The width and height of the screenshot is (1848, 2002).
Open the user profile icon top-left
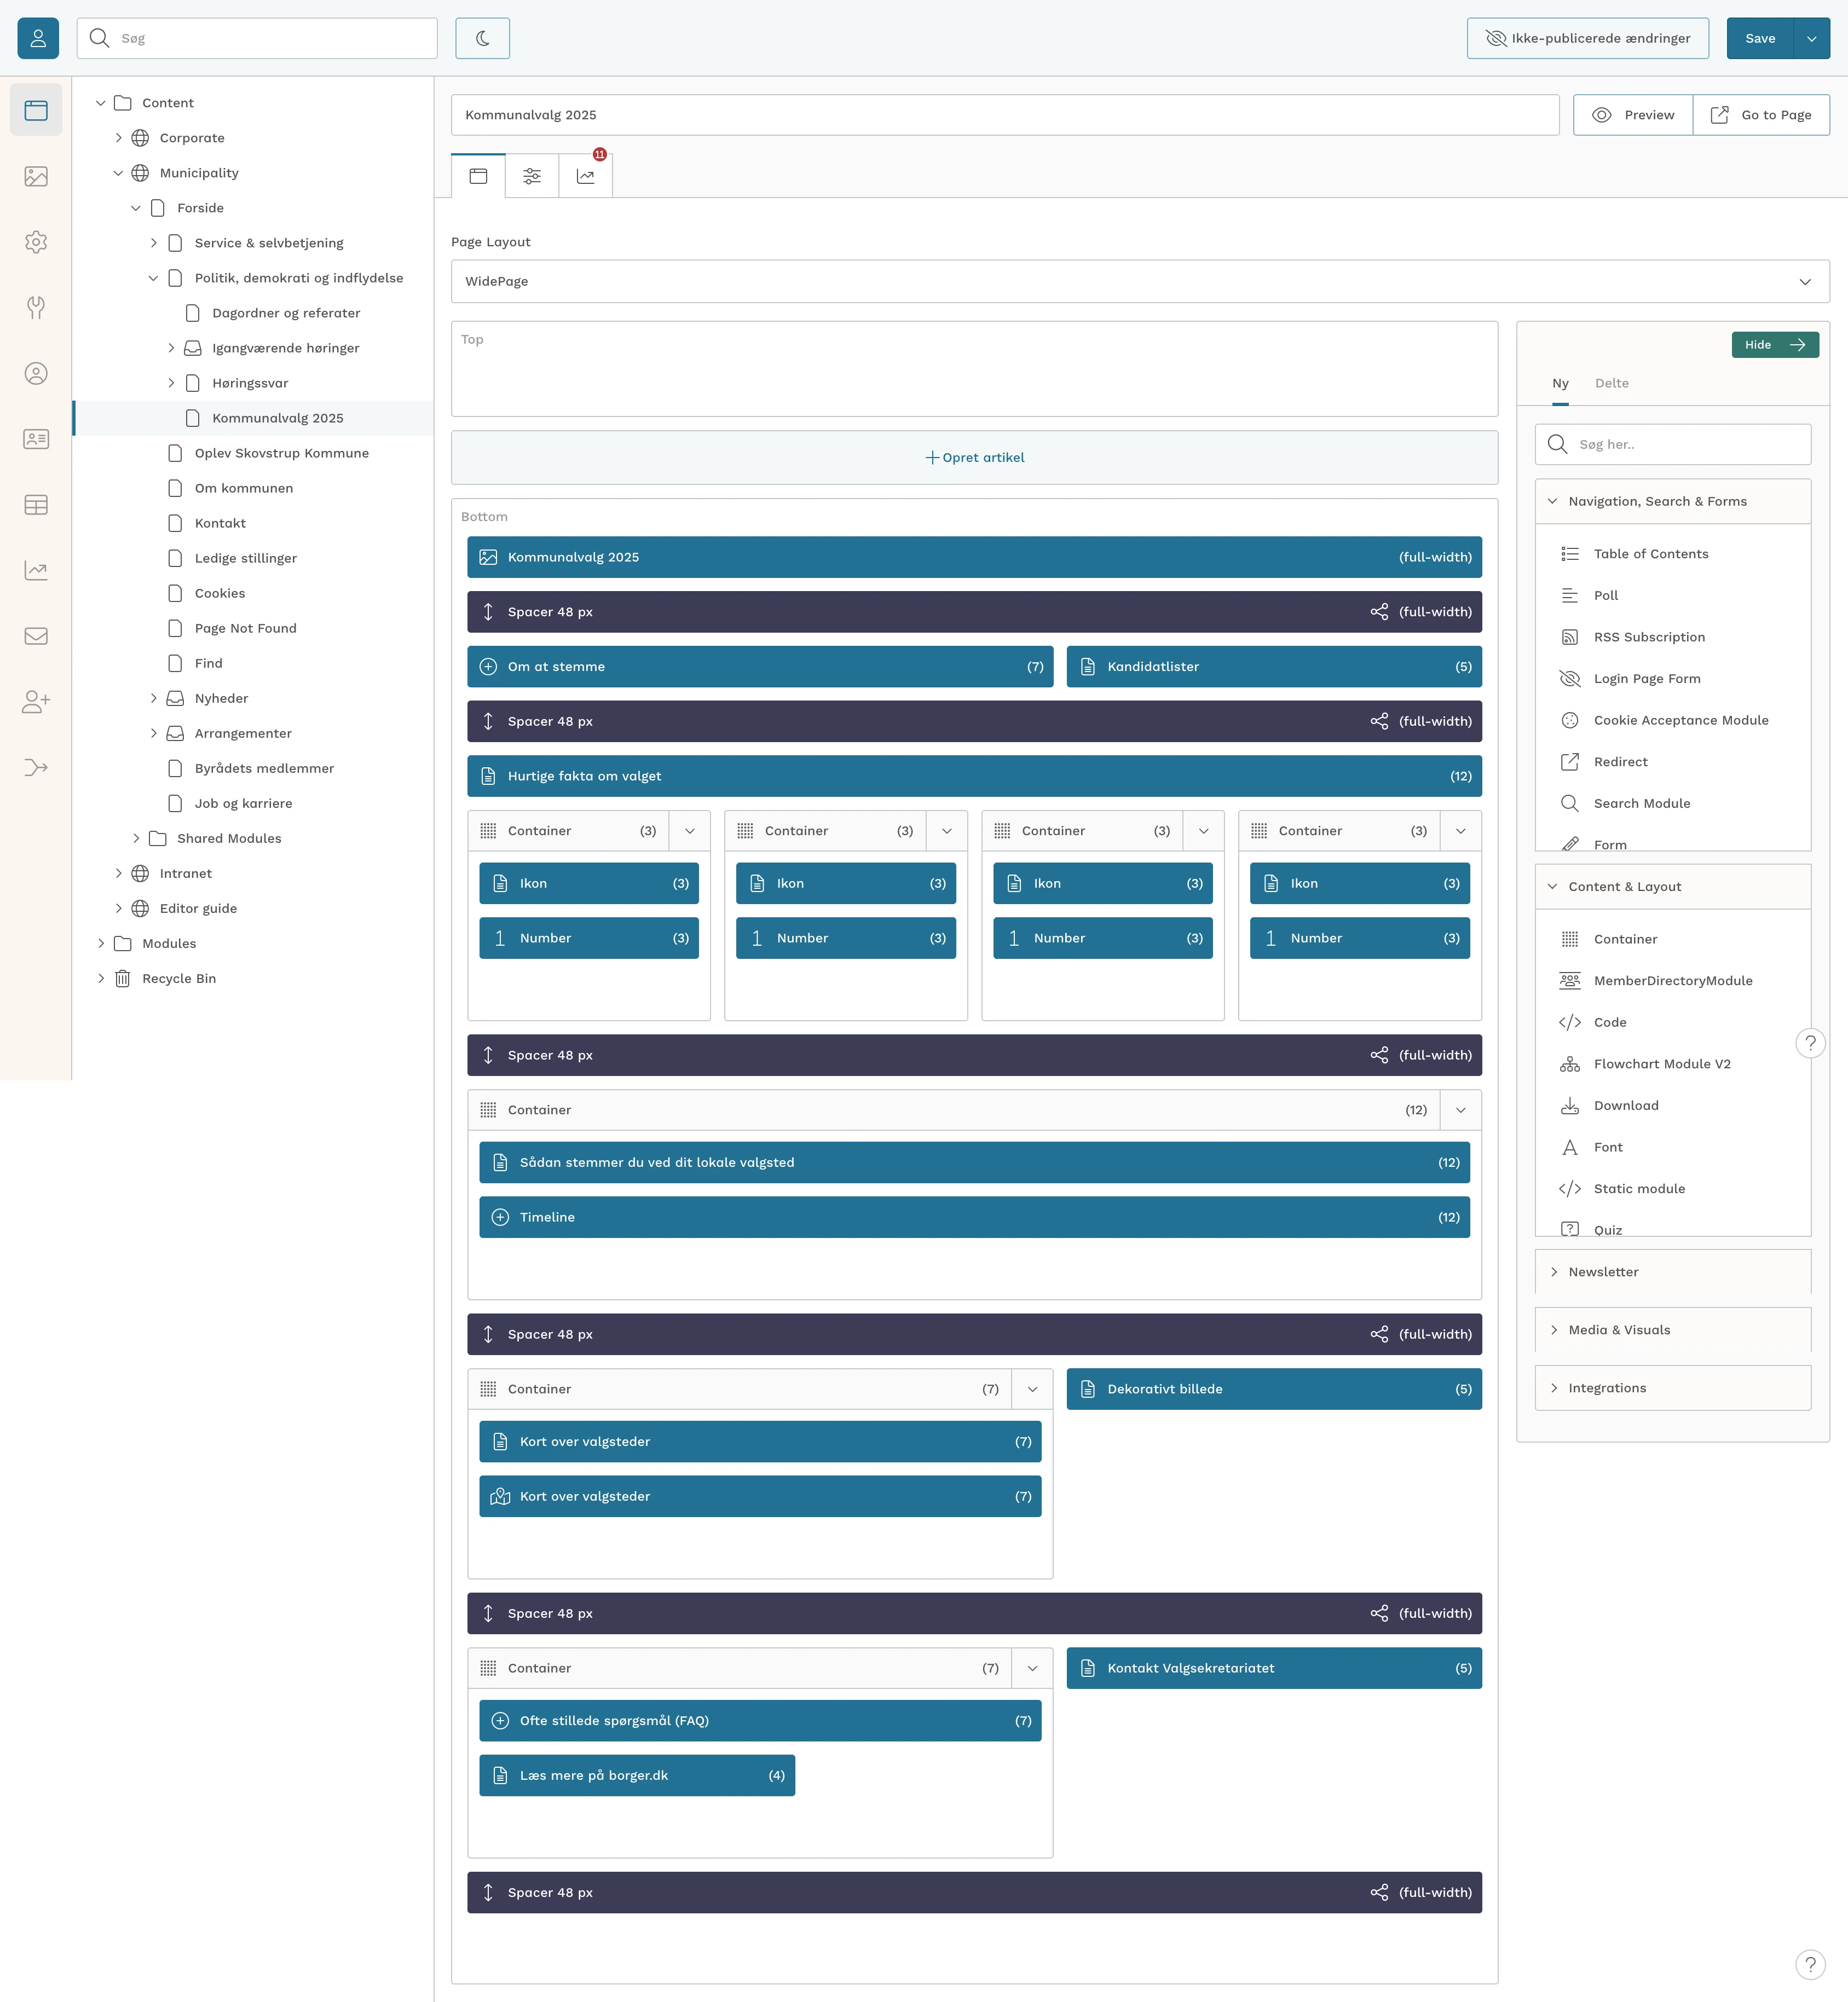pos(38,38)
